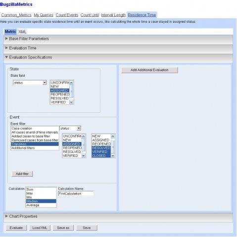Select VERIFIED in Event from-status list
The height and width of the screenshot is (237, 237).
coord(72,156)
